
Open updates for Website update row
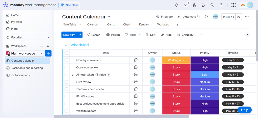pos(136,111)
